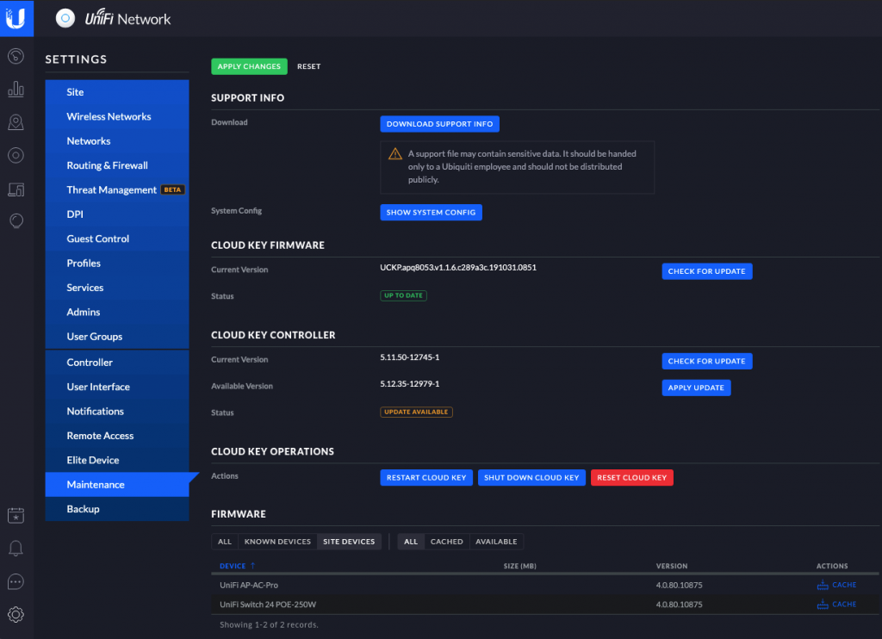Open the Statistics bar chart icon

point(16,90)
